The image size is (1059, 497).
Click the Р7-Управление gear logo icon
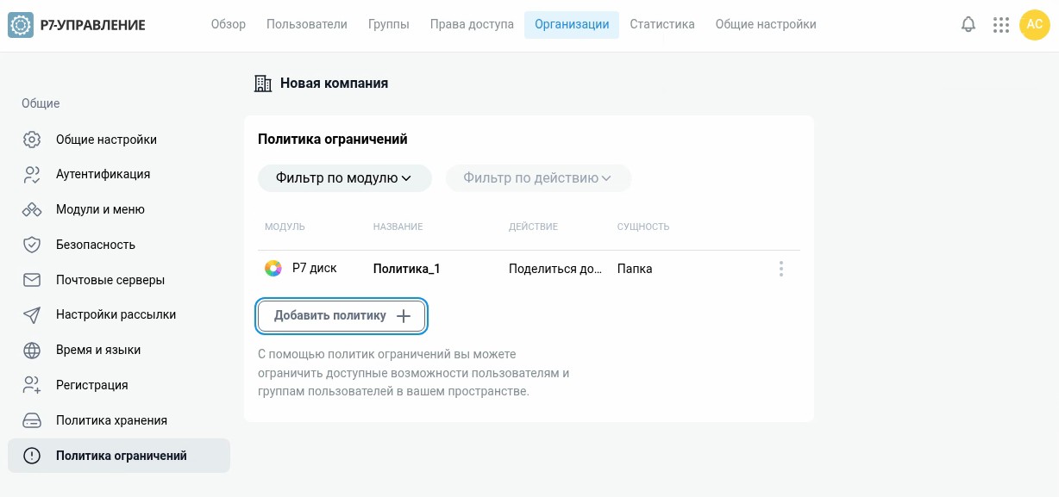tap(21, 25)
